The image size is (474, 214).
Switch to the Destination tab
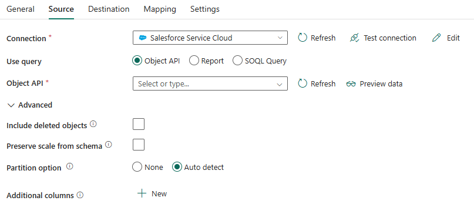109,9
